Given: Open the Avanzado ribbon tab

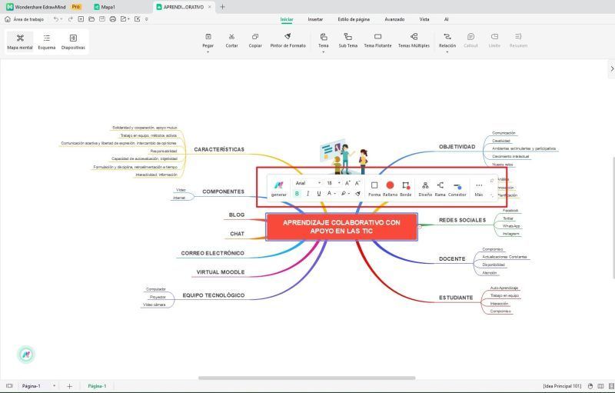Looking at the screenshot, I should click(x=394, y=19).
